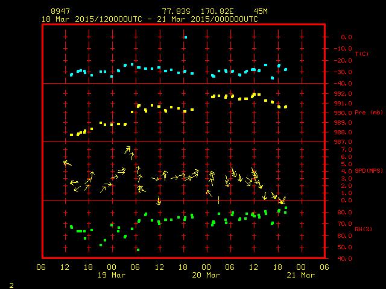Click the 989.0 pressure tick value
Viewport: 386px width, 289px height.
(343, 123)
